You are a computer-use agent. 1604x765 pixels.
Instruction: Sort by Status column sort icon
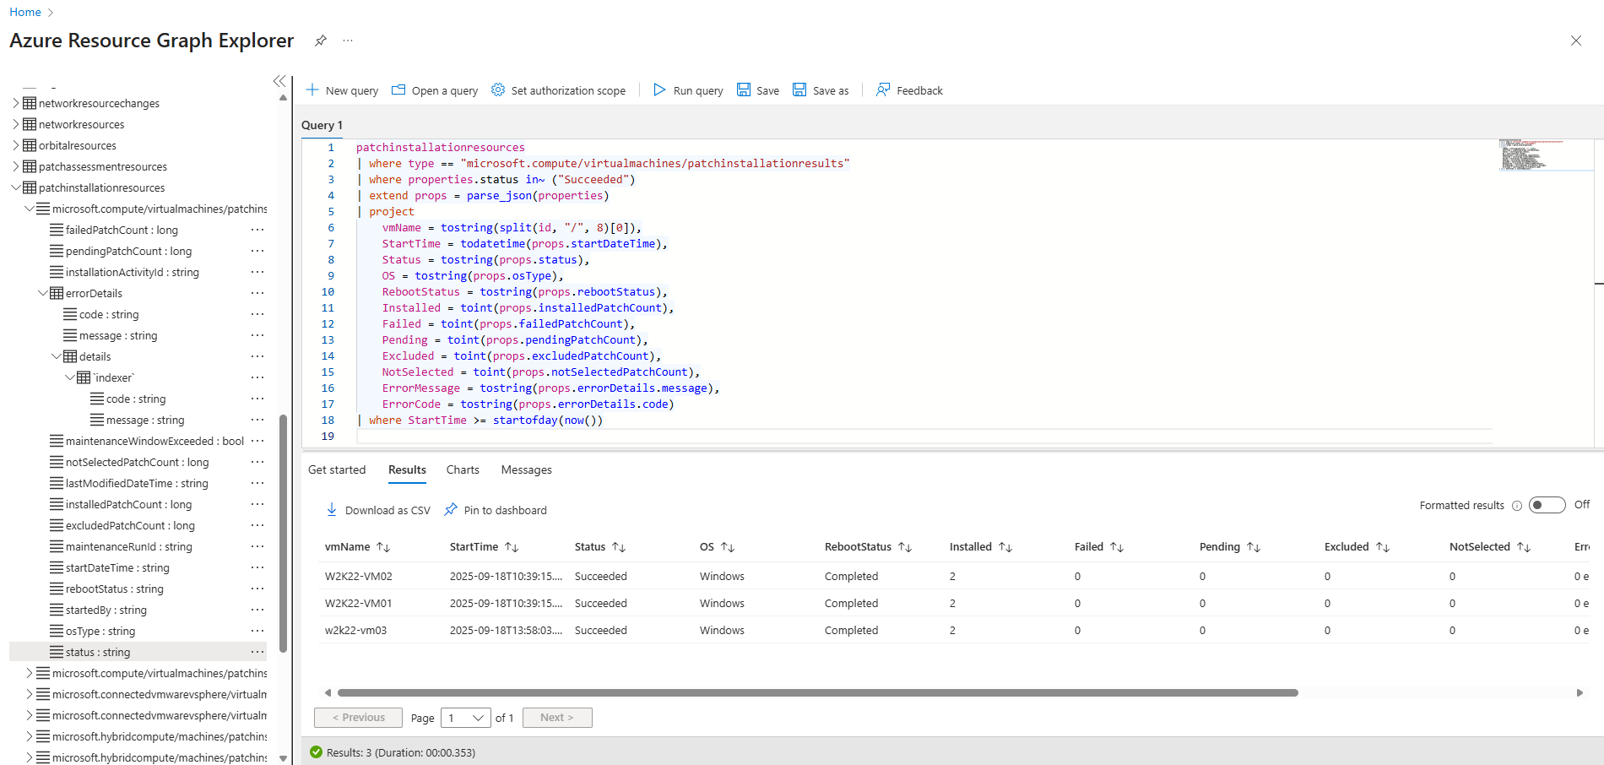coord(619,547)
